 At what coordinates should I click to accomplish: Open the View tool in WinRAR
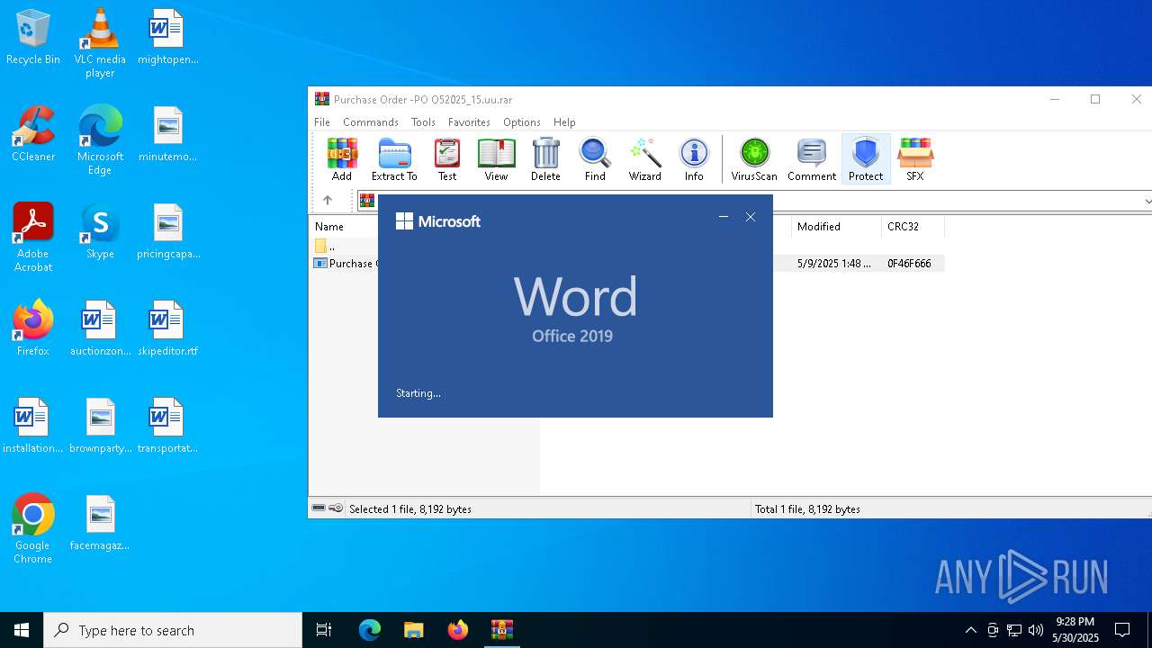click(x=497, y=159)
